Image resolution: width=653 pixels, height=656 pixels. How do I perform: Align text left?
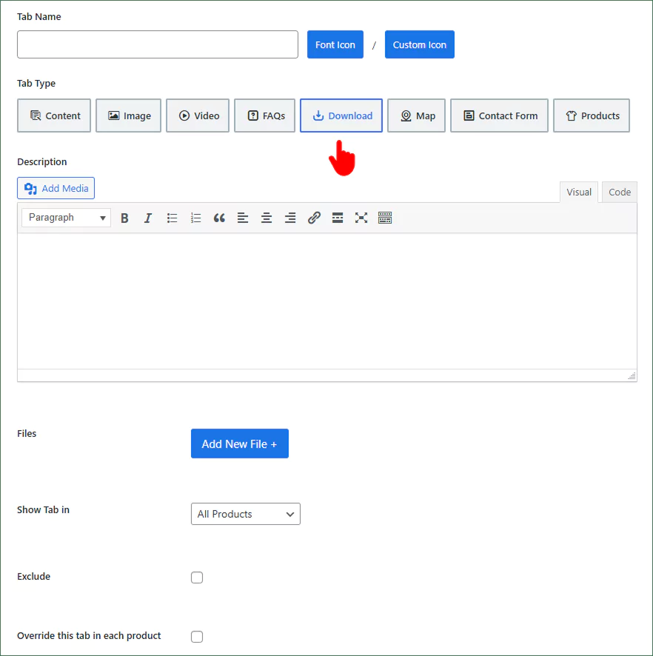(x=243, y=218)
